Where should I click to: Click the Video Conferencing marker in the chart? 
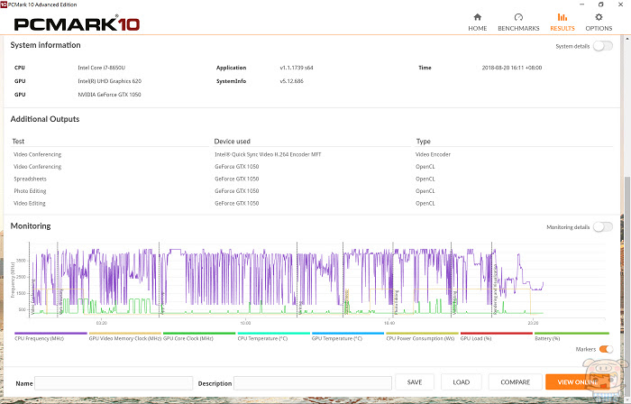point(33,297)
